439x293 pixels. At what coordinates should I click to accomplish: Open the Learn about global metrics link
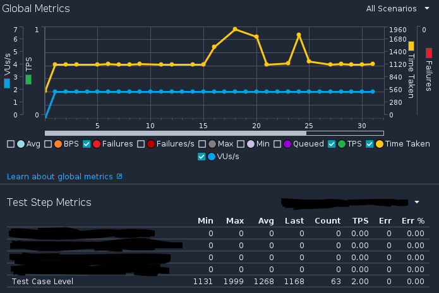point(61,177)
